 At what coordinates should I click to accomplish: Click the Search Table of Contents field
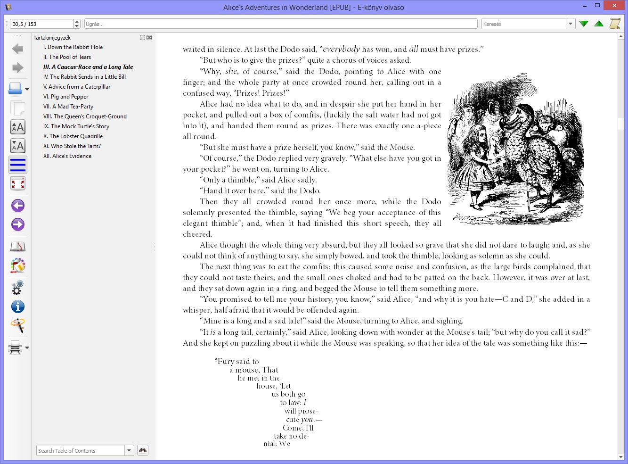[x=81, y=450]
